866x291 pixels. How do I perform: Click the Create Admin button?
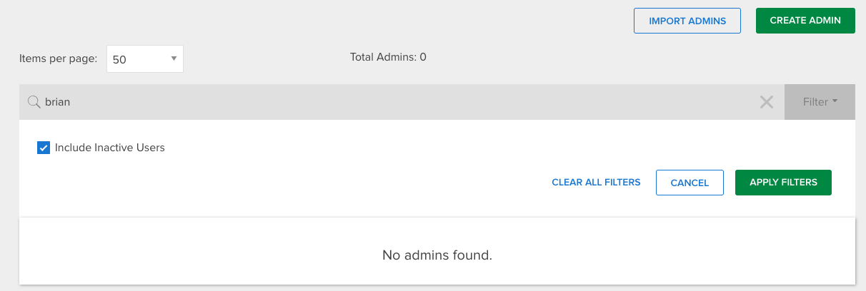[805, 21]
